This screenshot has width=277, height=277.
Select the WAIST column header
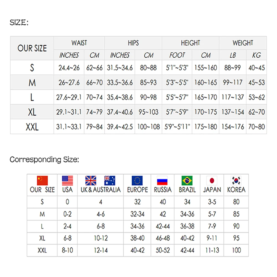pos(79,43)
